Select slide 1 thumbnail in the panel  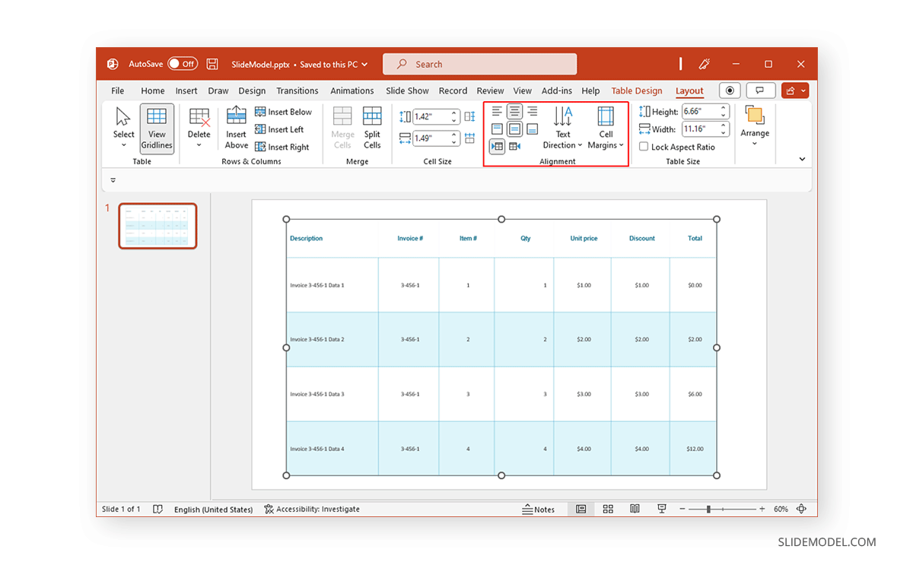[157, 225]
